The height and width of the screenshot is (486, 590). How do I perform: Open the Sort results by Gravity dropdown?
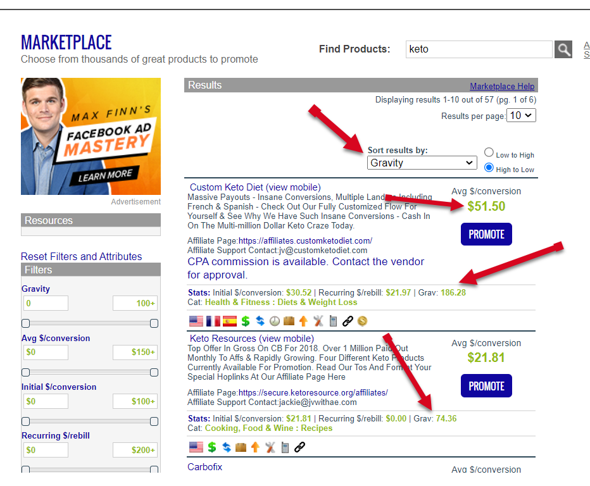(422, 163)
